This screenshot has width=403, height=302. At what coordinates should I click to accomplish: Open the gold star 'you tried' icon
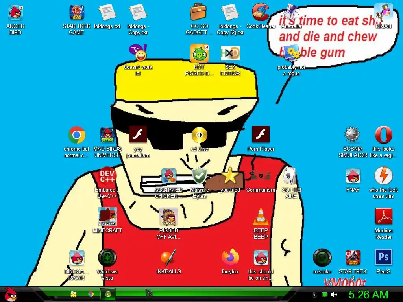(230, 175)
